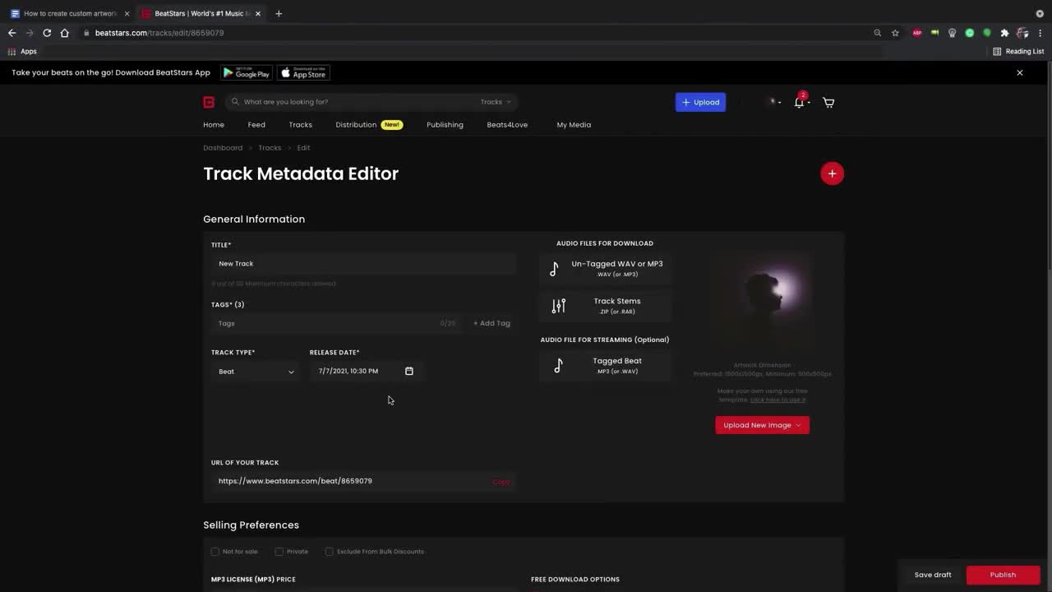Open the release date calendar icon
1052x592 pixels.
409,371
